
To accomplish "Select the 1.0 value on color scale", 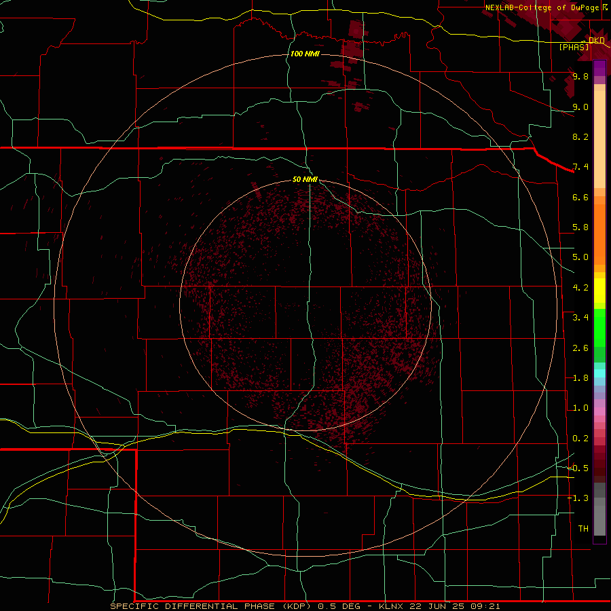I will 580,408.
